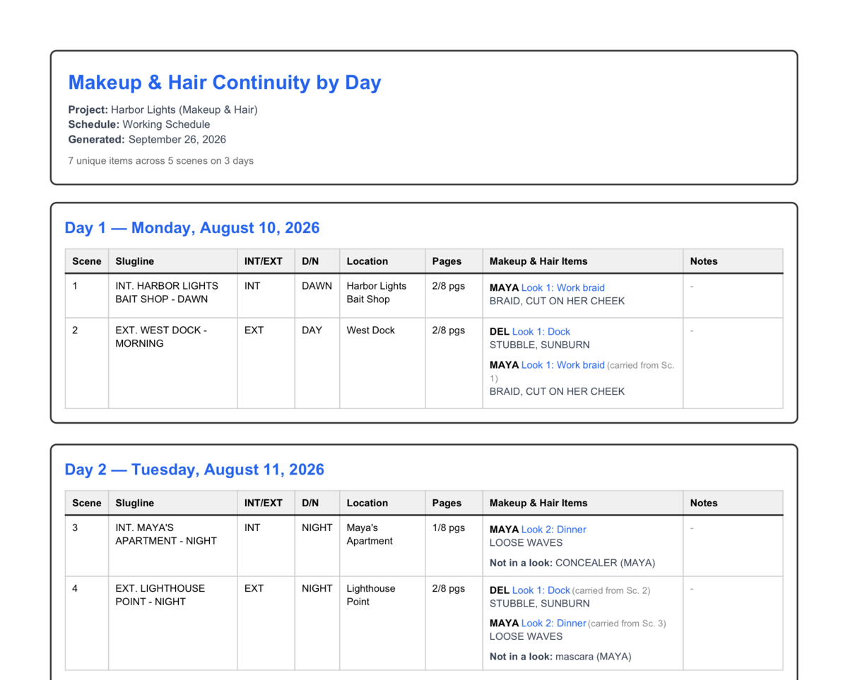Click the Day 2 Location column header
This screenshot has height=680, width=848.
[382, 503]
